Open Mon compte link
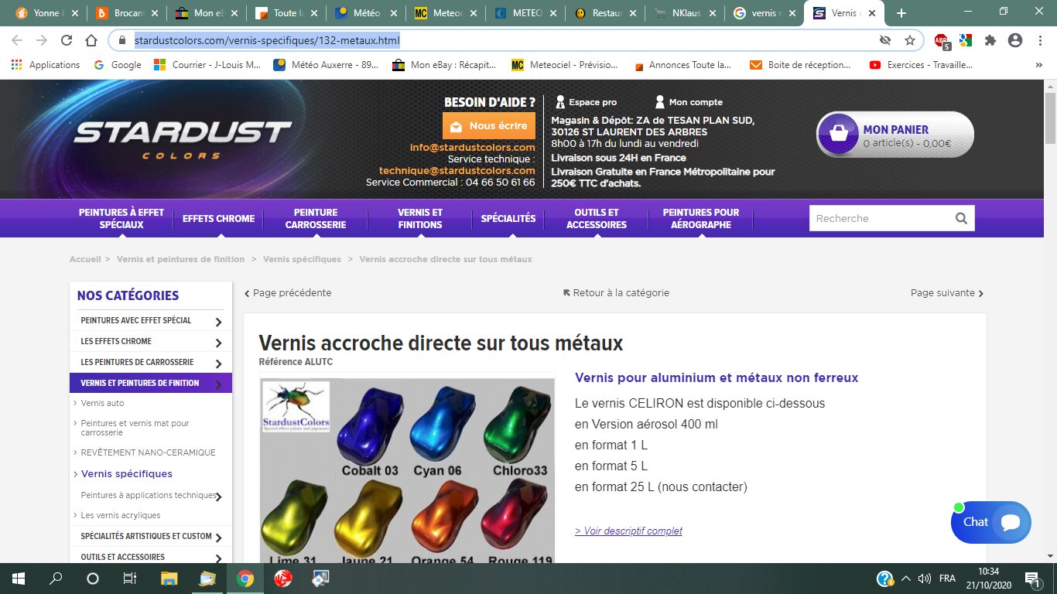 (689, 102)
